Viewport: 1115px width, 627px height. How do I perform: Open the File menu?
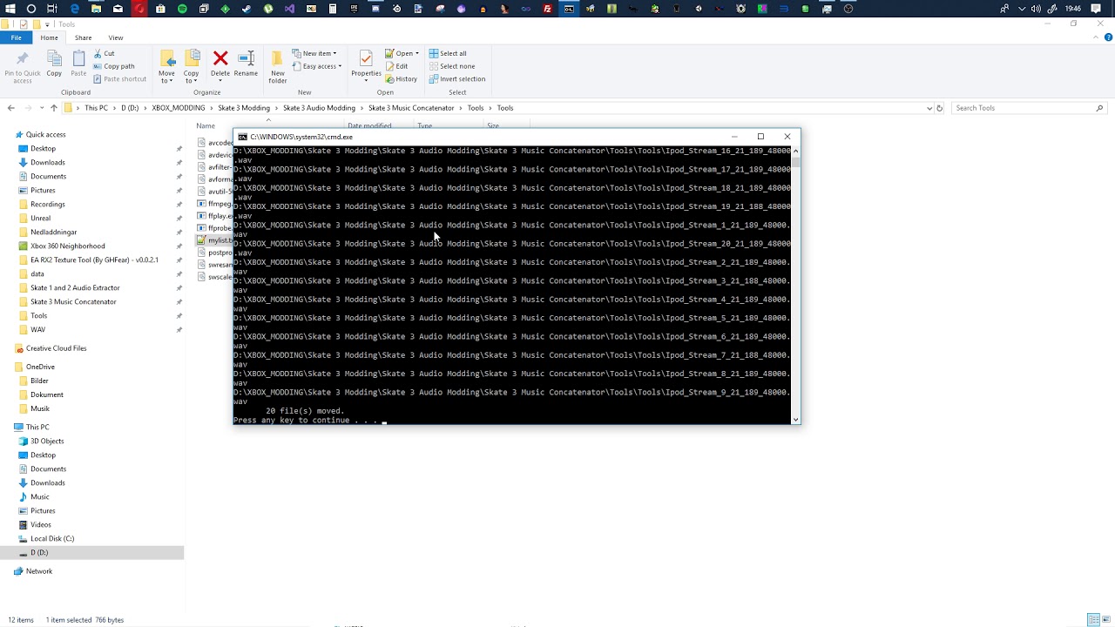[16, 37]
